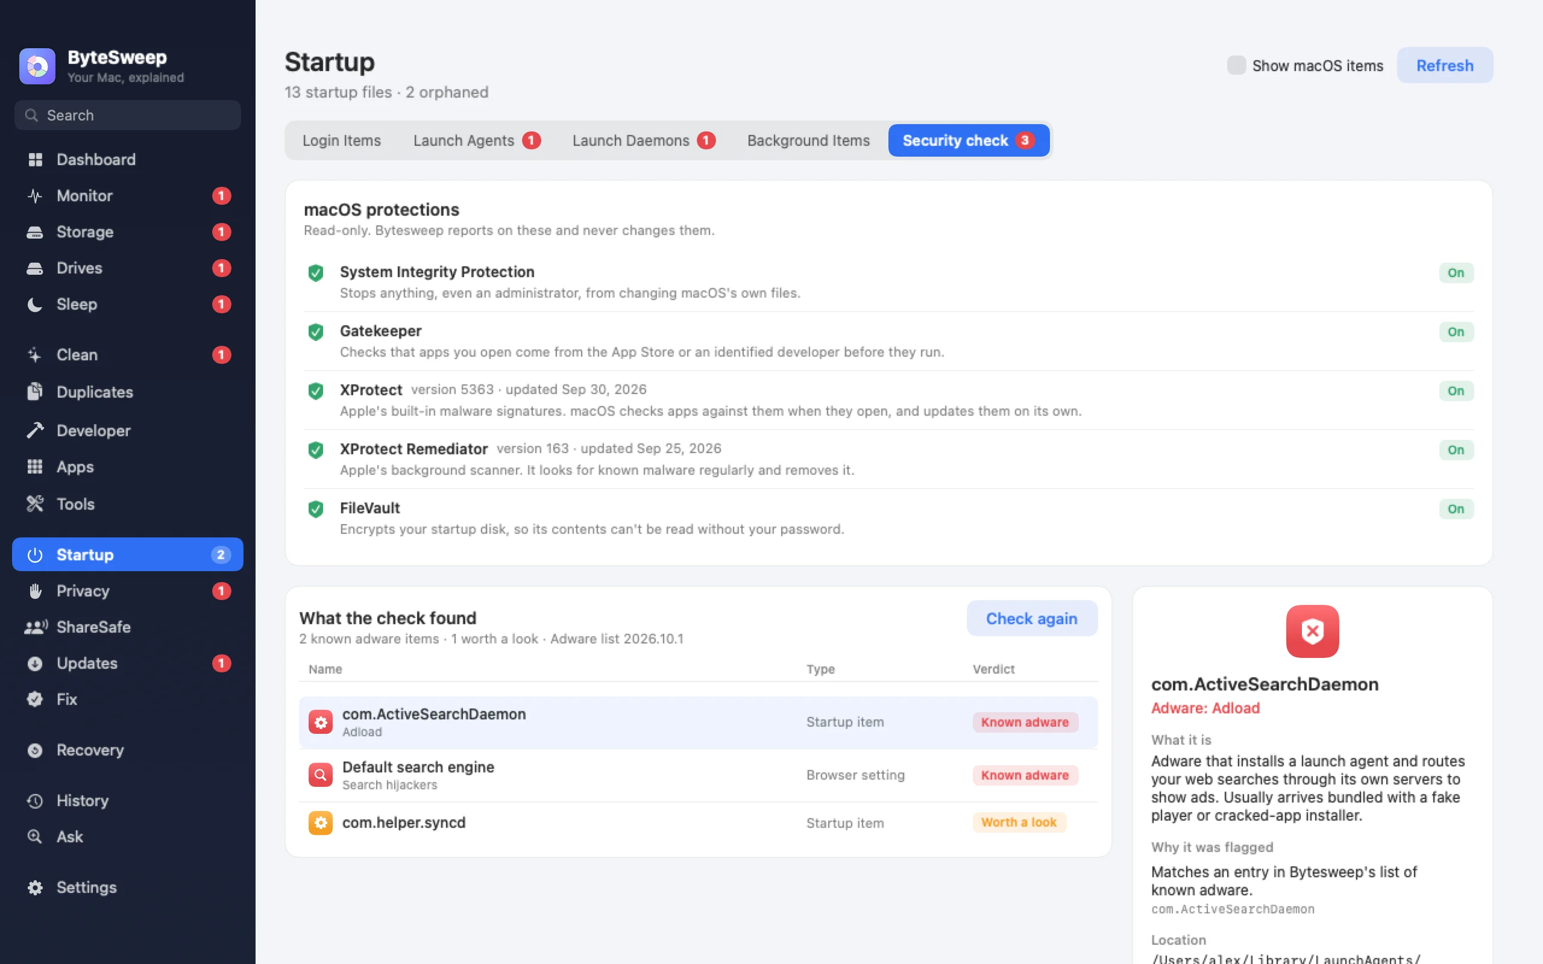1543x964 pixels.
Task: Click the Name column header
Action: pos(325,669)
